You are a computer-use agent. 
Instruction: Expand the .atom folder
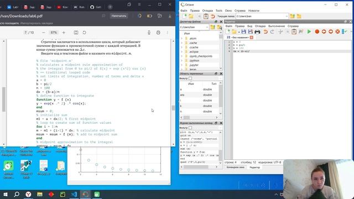tap(182, 38)
